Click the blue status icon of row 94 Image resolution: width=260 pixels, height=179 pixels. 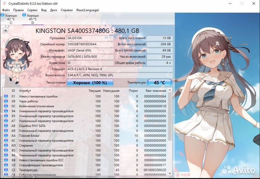point(6,111)
